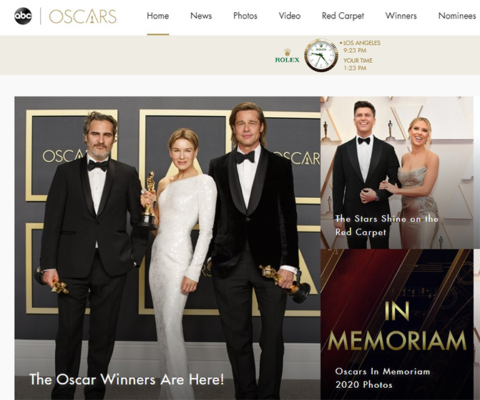Navigate to the Red Carpet page
The height and width of the screenshot is (400, 480).
(x=343, y=16)
